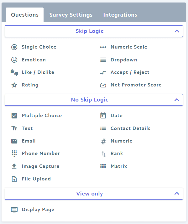188x224 pixels.
Task: Click the Date calendar icon
Action: coord(103,116)
